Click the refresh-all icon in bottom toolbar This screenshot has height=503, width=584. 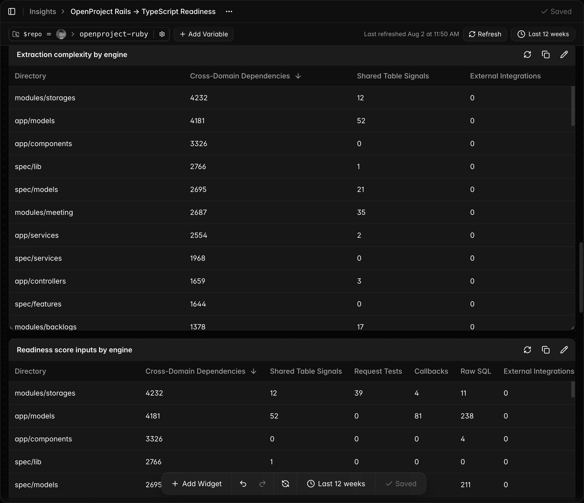(285, 484)
